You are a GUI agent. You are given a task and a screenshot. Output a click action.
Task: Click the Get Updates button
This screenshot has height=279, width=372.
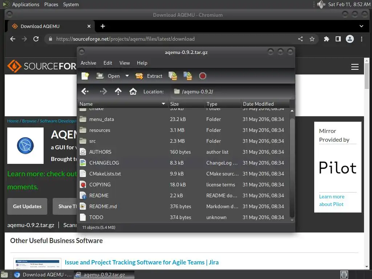pos(27,206)
